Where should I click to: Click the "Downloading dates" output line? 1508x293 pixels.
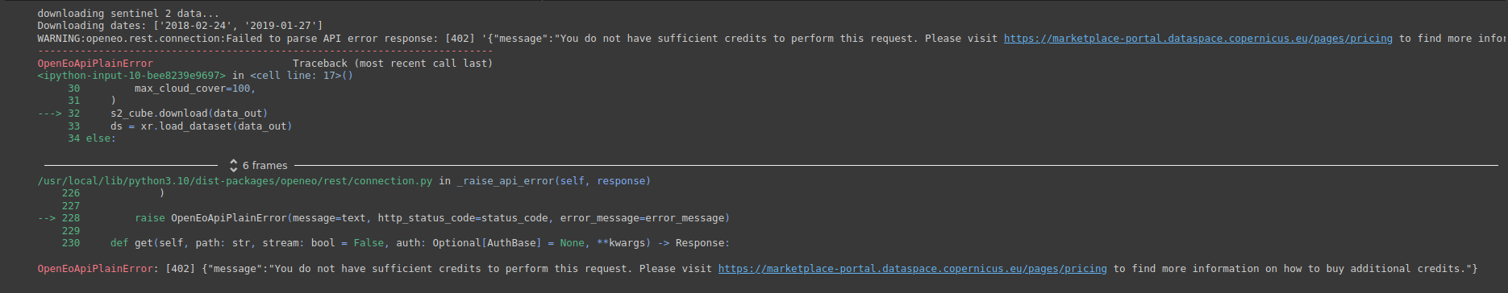180,26
